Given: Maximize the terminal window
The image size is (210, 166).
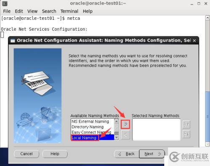Looking at the screenshot, I should tap(199, 3).
